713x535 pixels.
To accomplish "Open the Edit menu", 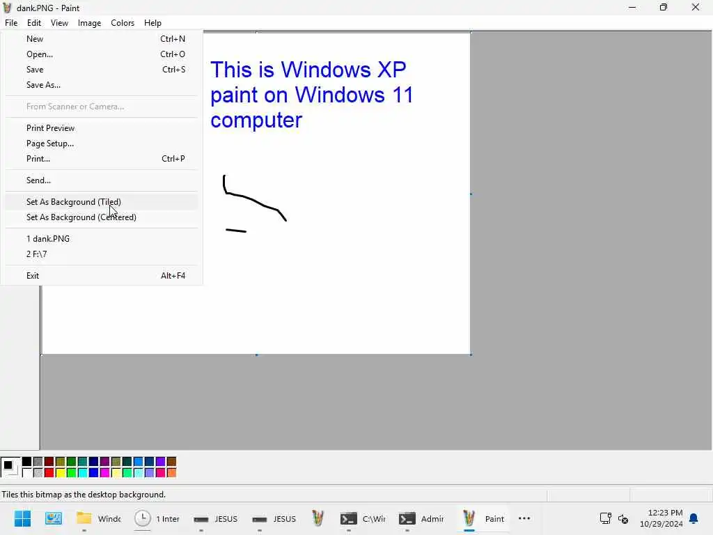I will (33, 23).
